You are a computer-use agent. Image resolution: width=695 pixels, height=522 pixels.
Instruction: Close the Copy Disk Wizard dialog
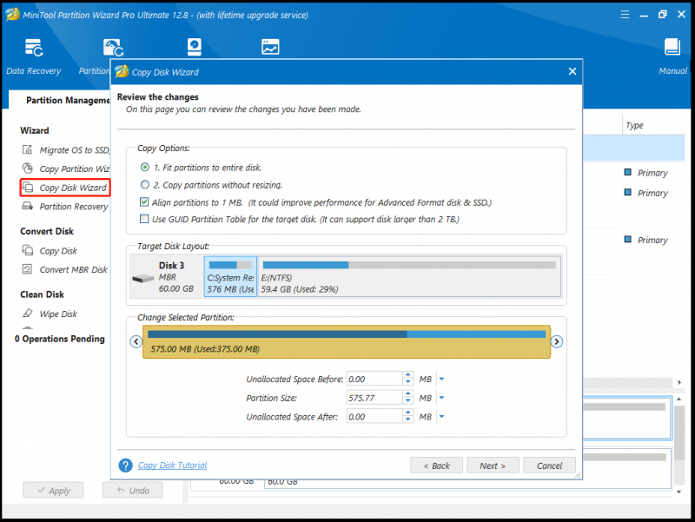573,71
